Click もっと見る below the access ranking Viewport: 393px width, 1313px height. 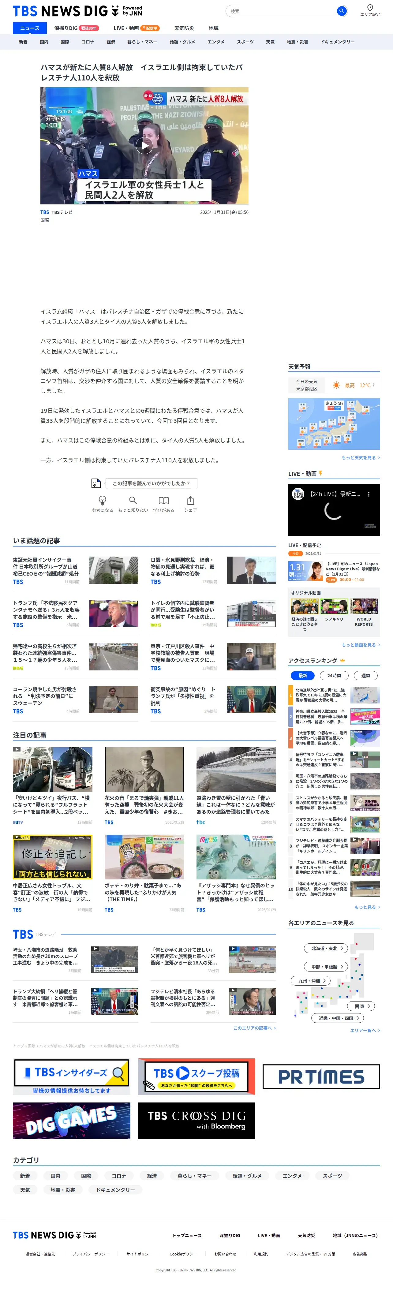click(x=367, y=907)
